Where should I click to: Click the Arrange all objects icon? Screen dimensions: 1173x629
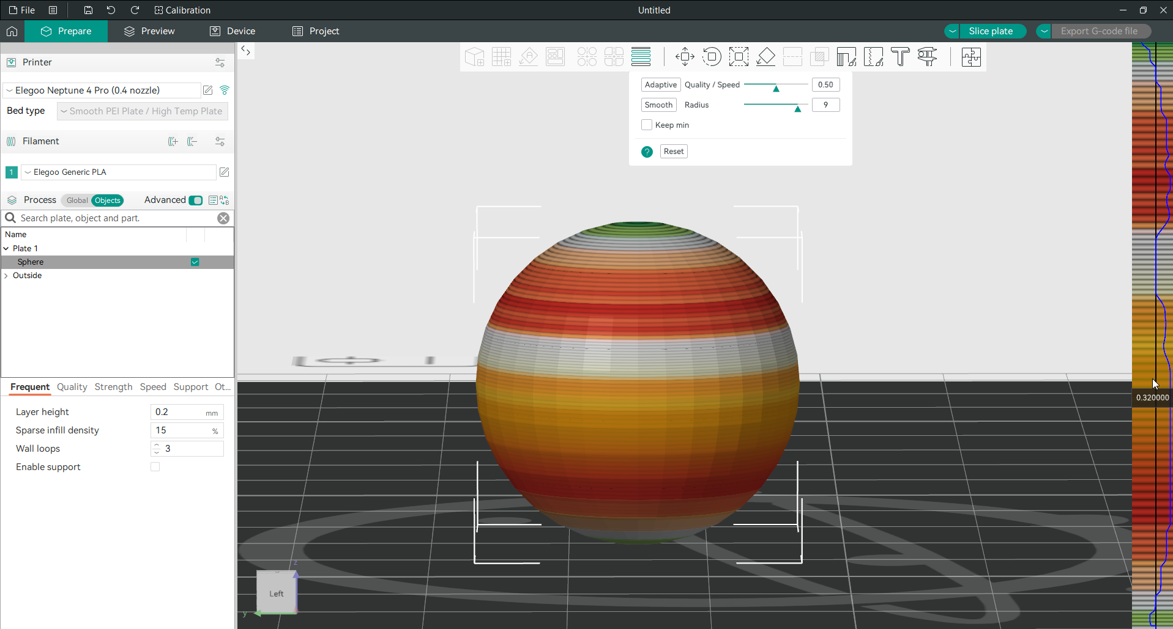[x=555, y=57]
